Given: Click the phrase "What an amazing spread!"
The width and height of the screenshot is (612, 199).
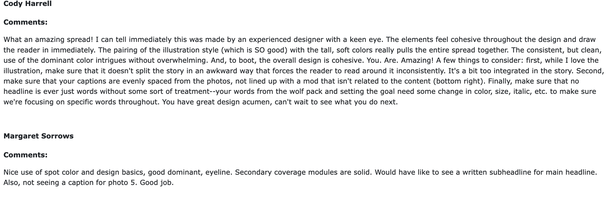Looking at the screenshot, I should 48,40.
